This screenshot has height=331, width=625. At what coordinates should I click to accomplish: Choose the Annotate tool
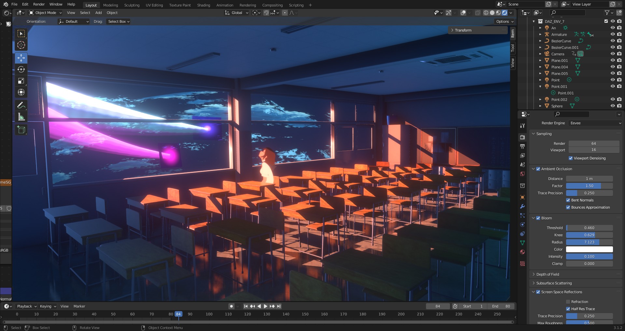click(21, 105)
